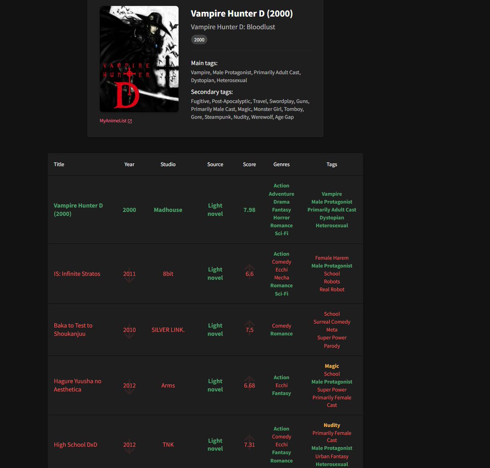Select the heading 'Vampire Hunter D (2000)' in the card
This screenshot has height=468, width=490.
point(242,13)
